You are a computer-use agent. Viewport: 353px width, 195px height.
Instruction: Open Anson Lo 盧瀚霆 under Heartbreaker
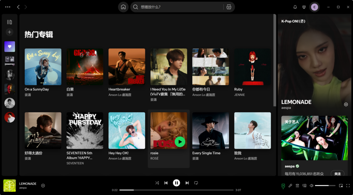point(120,95)
